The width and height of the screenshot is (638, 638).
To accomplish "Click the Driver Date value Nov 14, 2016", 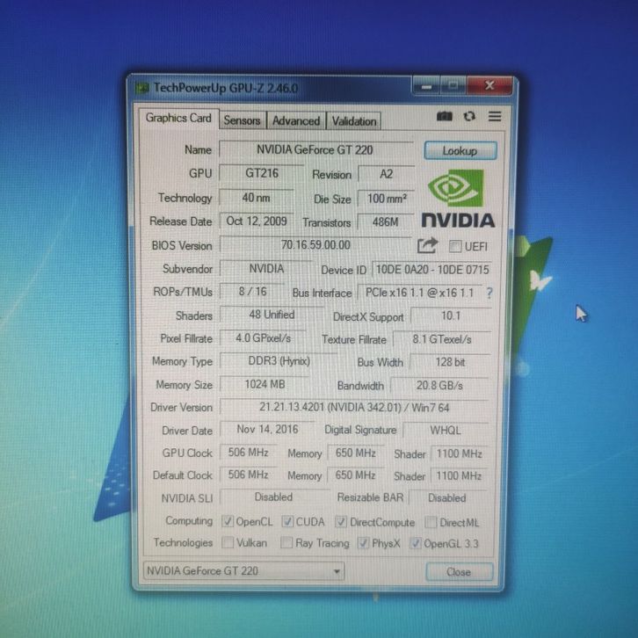I will click(267, 429).
